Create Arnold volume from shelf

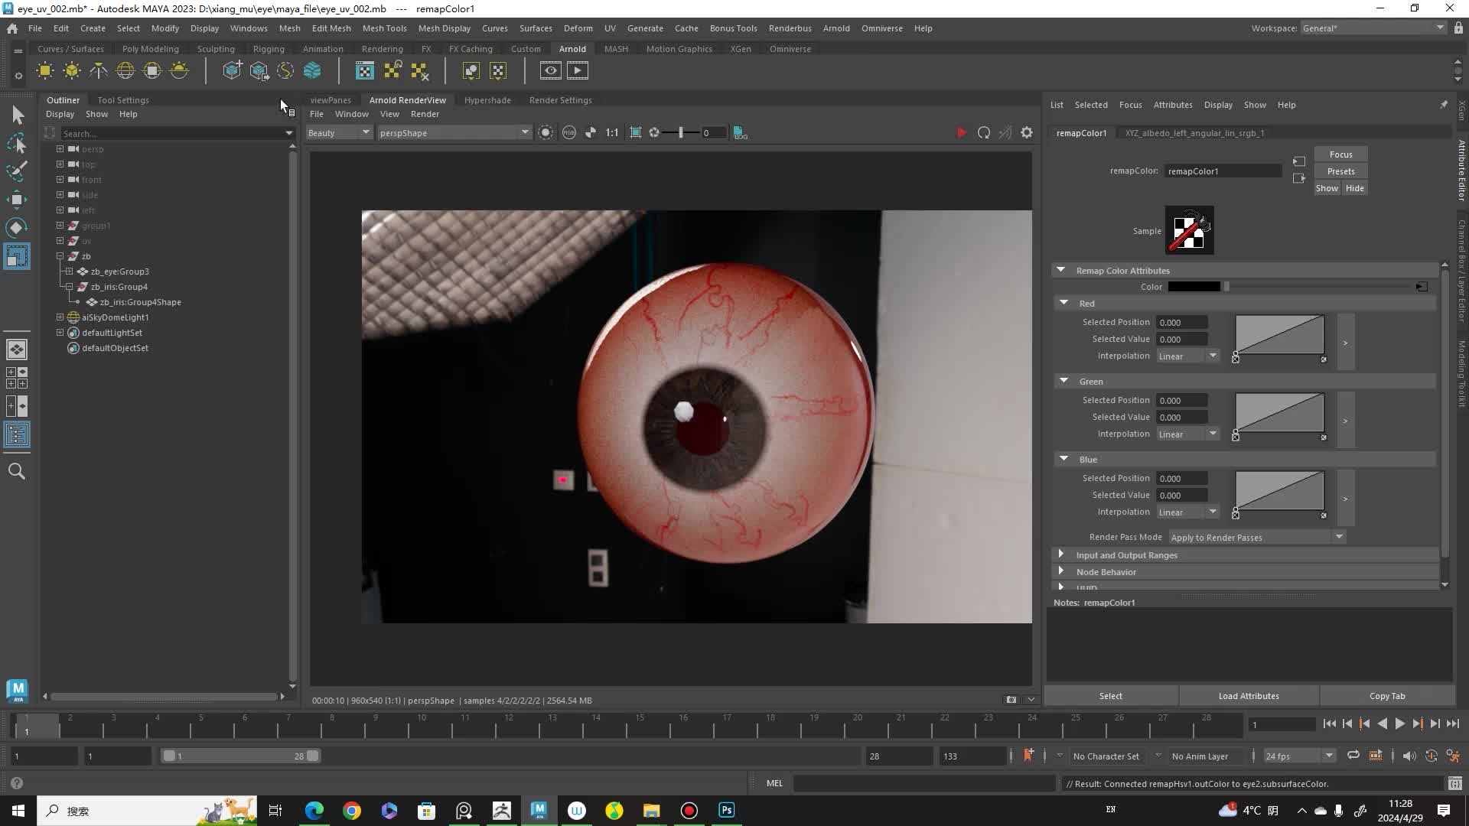(312, 71)
